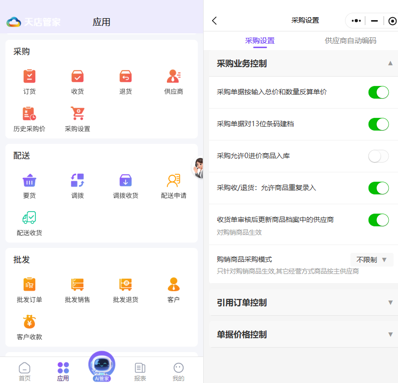Click the back arrow in 采购设置 header

point(214,21)
